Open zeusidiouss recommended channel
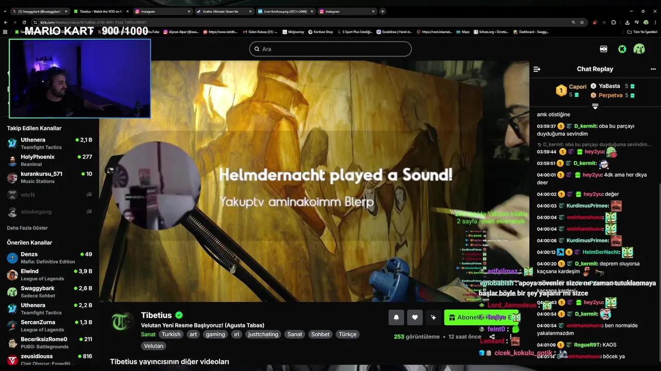The width and height of the screenshot is (661, 371). pos(50,359)
